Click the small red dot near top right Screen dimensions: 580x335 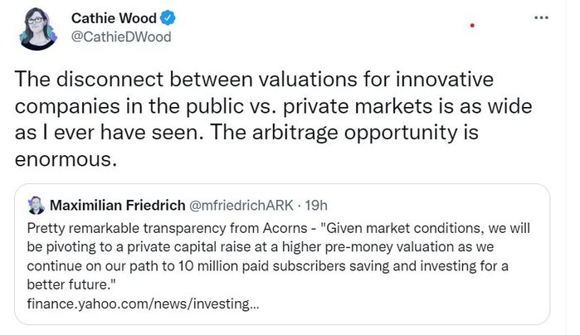pos(472,26)
